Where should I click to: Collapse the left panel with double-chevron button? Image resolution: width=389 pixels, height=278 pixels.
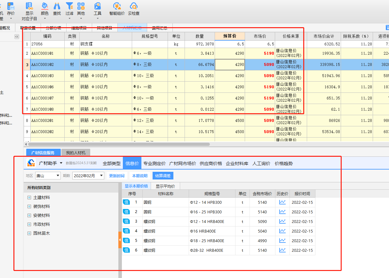pyautogui.click(x=17, y=37)
